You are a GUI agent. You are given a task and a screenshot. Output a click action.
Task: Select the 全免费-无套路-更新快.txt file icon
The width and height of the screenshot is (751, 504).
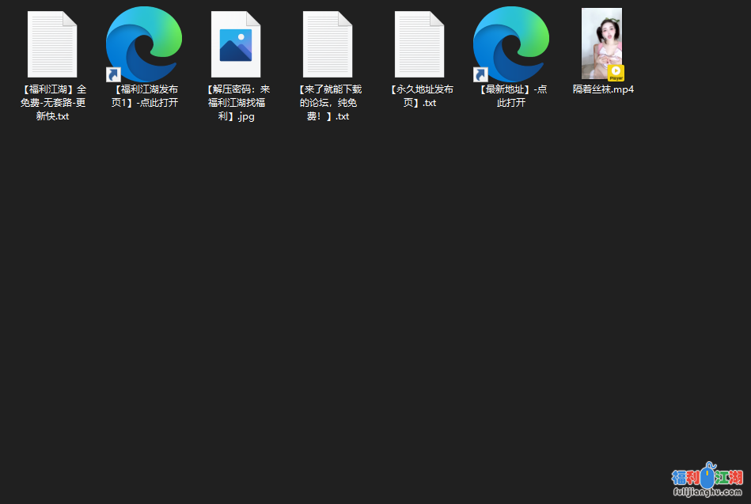coord(52,44)
